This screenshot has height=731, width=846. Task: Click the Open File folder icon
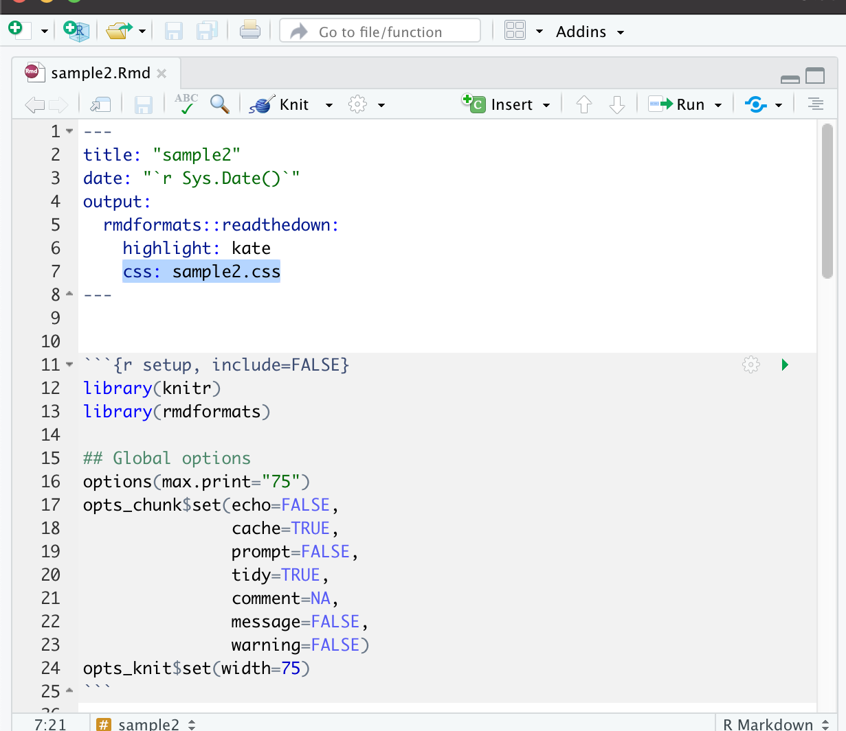tap(119, 30)
